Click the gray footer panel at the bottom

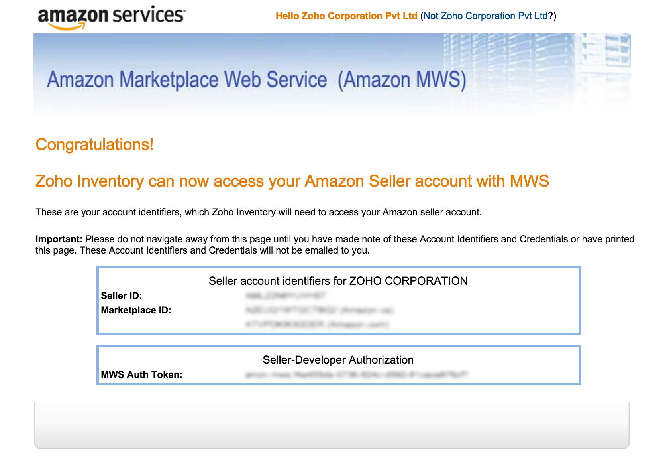coord(332,425)
